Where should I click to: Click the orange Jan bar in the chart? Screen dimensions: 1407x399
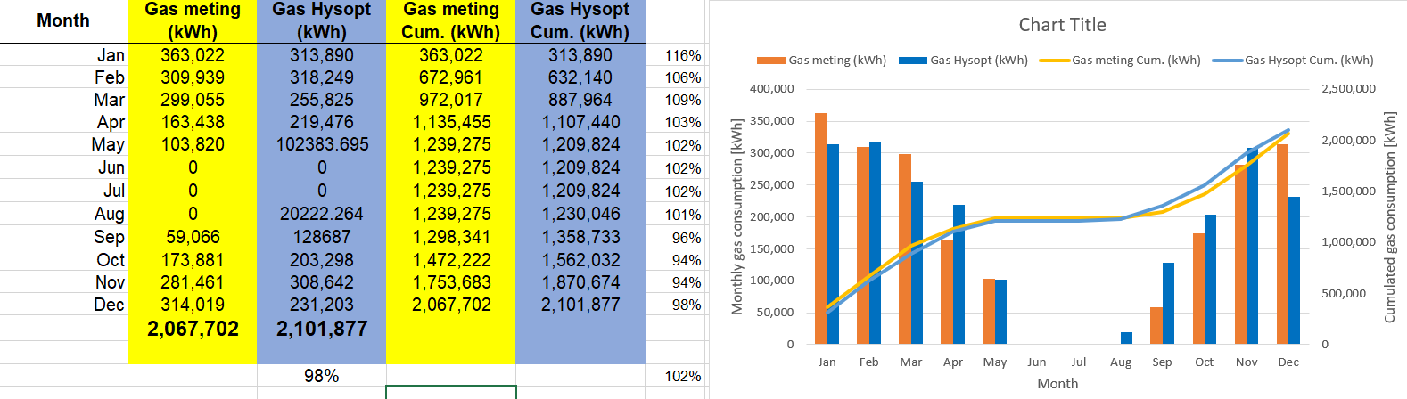pyautogui.click(x=820, y=228)
